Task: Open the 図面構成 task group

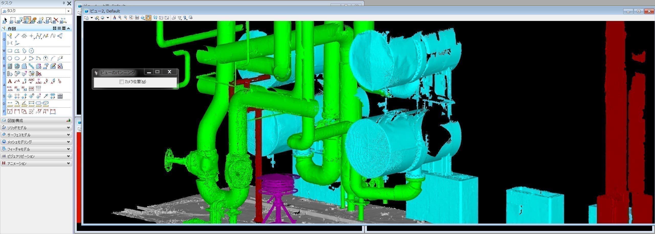Action: coord(36,120)
